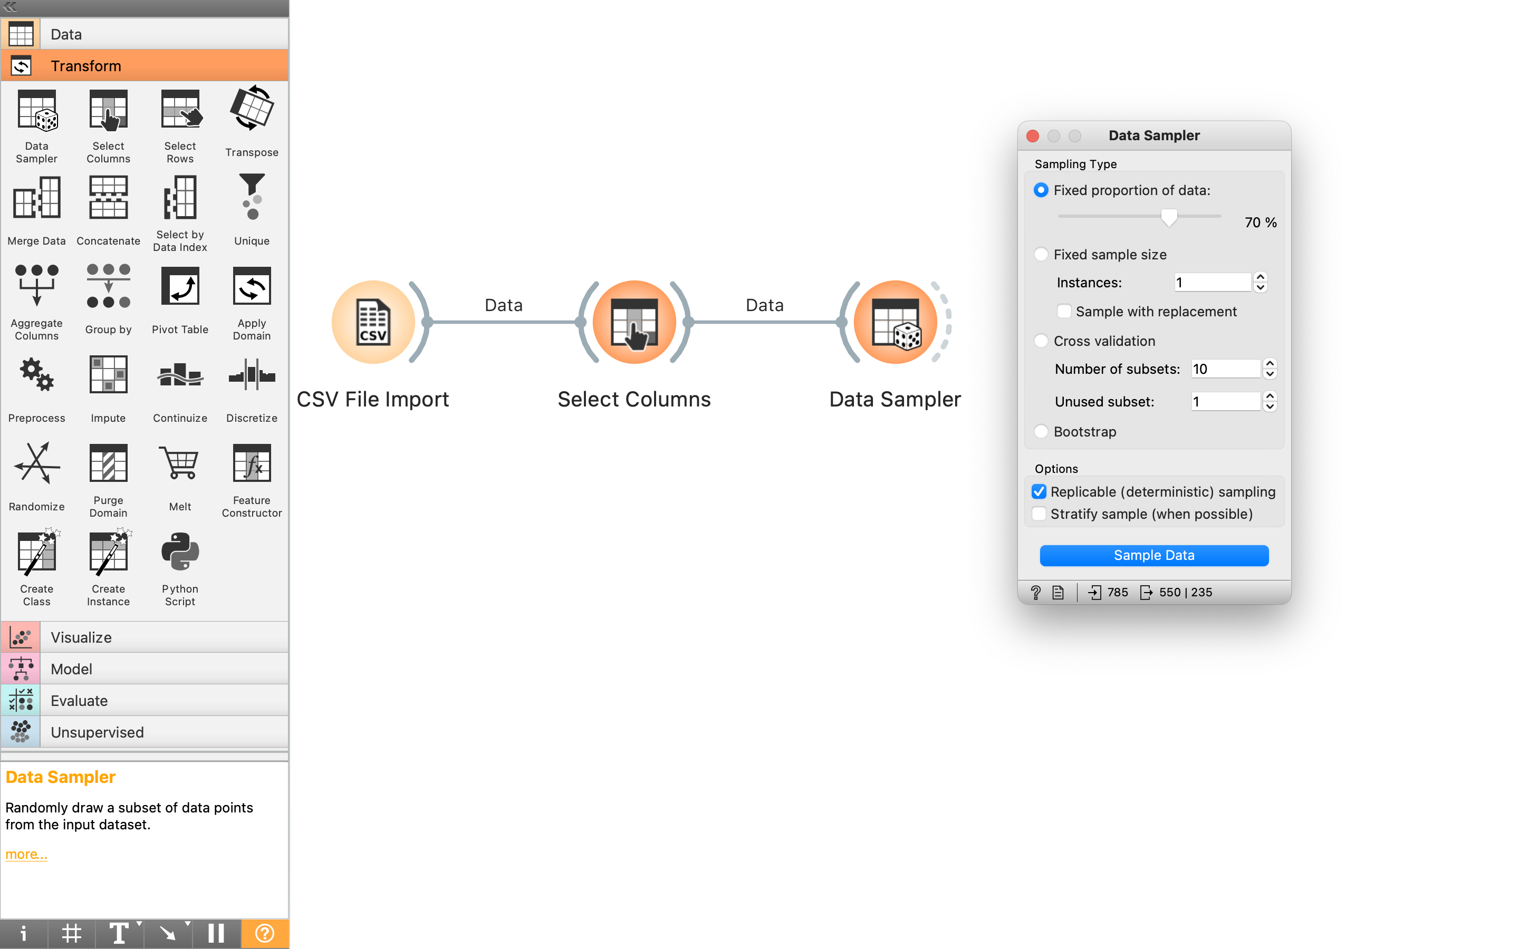The height and width of the screenshot is (949, 1519).
Task: Click the CSV File Import node on canvas
Action: tap(373, 322)
